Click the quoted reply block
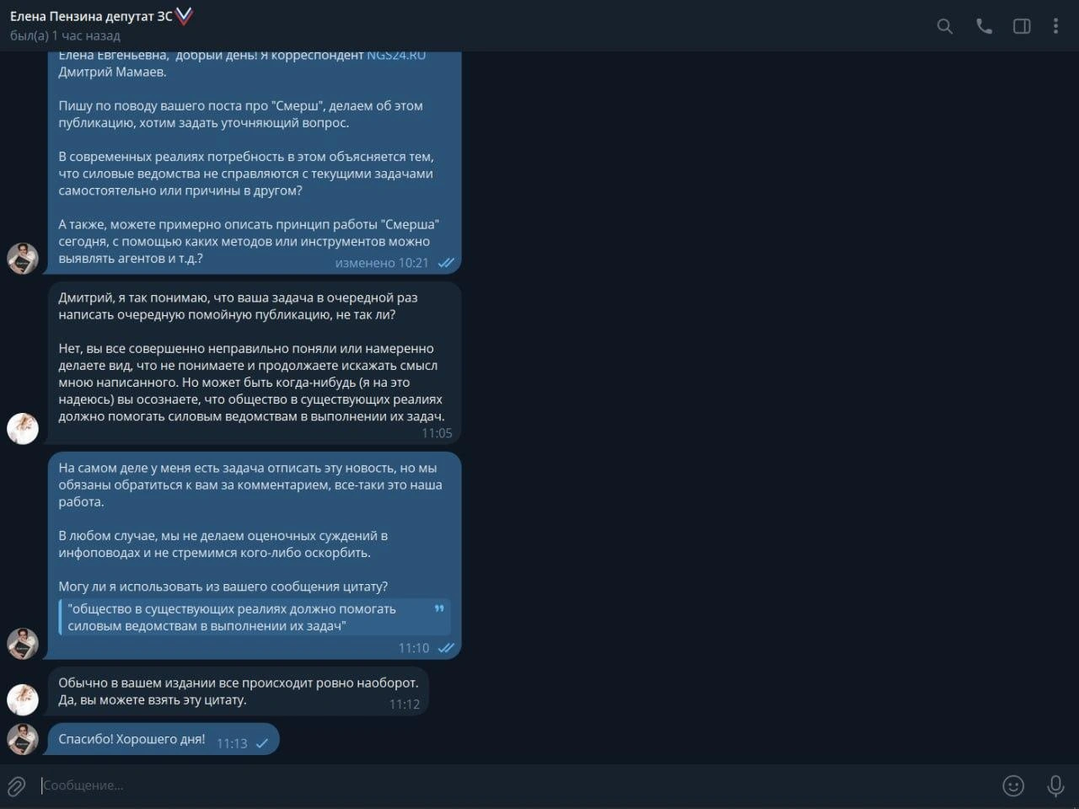The width and height of the screenshot is (1079, 809). click(x=255, y=618)
